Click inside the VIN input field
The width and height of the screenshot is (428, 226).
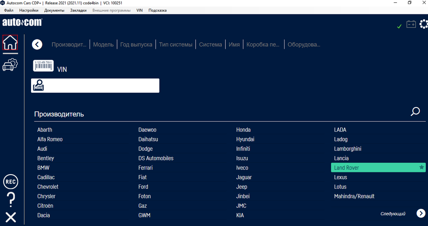coord(95,86)
